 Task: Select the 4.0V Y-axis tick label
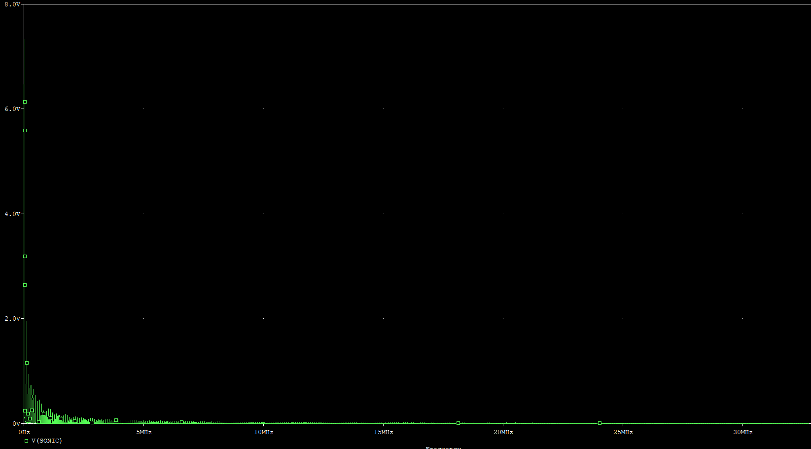[12, 214]
